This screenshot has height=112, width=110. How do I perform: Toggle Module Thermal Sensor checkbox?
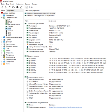point(27,88)
